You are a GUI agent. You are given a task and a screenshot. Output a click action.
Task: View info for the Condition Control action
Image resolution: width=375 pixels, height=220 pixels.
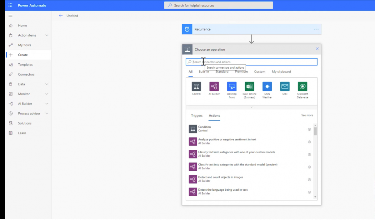tap(309, 129)
